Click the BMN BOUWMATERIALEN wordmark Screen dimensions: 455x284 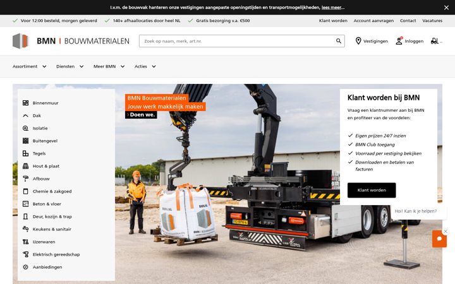83,41
